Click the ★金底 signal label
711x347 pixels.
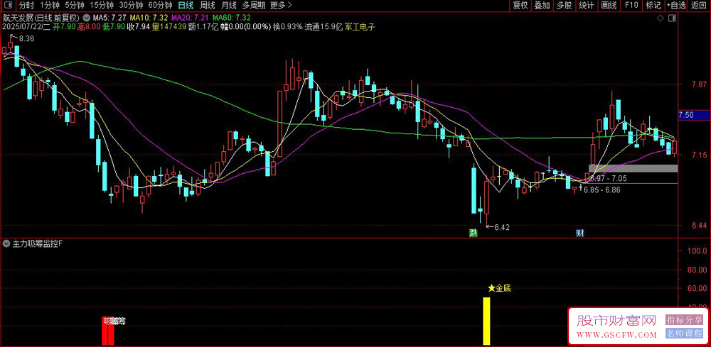[499, 287]
